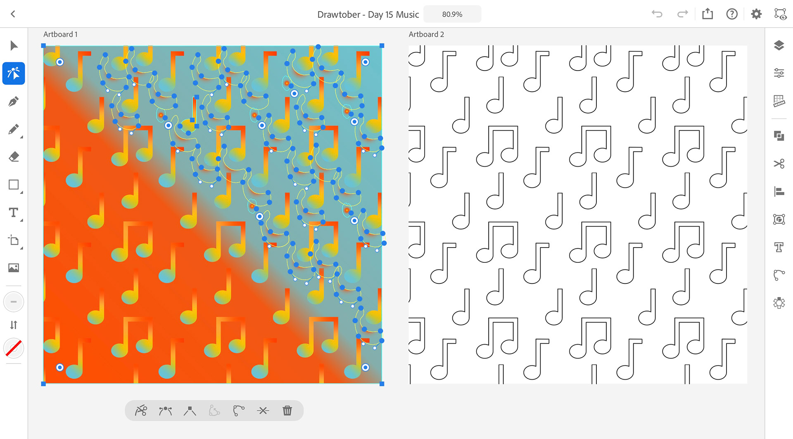This screenshot has width=793, height=439.
Task: Open the fill swatch with red slash
Action: pos(14,348)
